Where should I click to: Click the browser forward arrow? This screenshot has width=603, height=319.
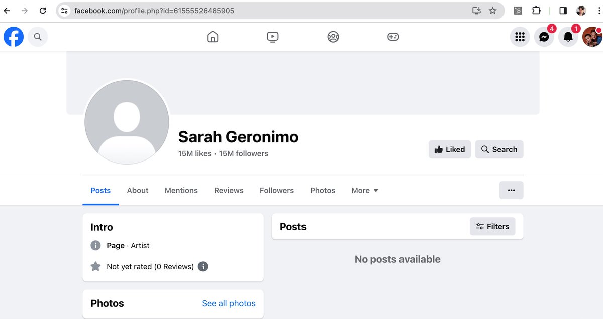coord(25,11)
